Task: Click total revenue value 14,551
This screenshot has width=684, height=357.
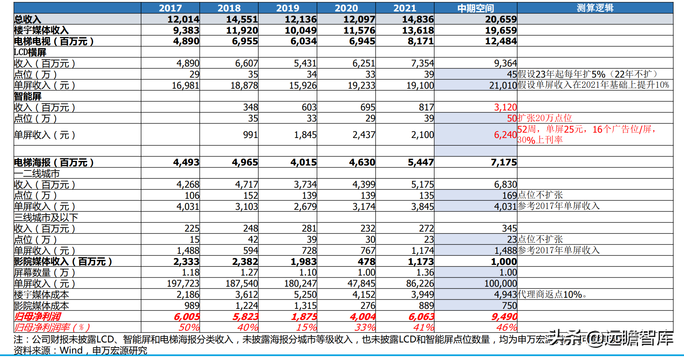Action: [x=242, y=19]
